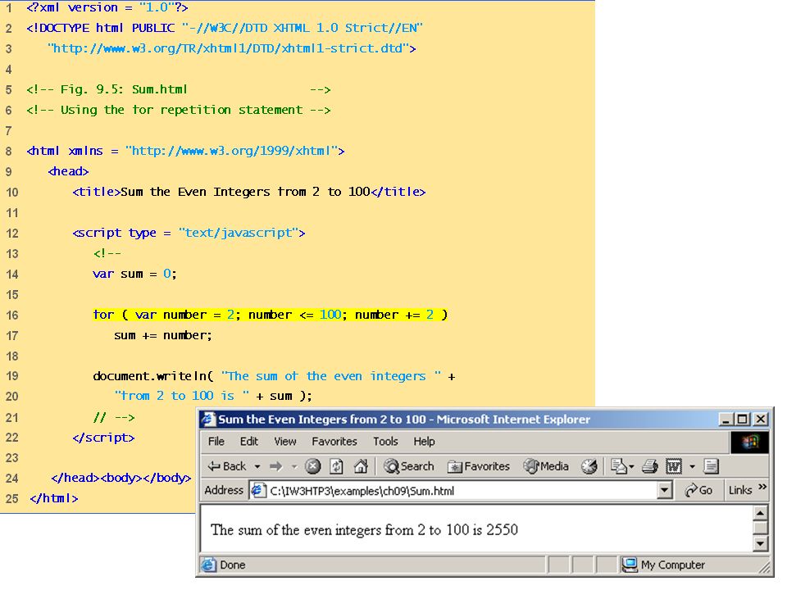The height and width of the screenshot is (590, 787).
Task: Click the scrollbar up arrow in the browser
Action: click(x=761, y=513)
